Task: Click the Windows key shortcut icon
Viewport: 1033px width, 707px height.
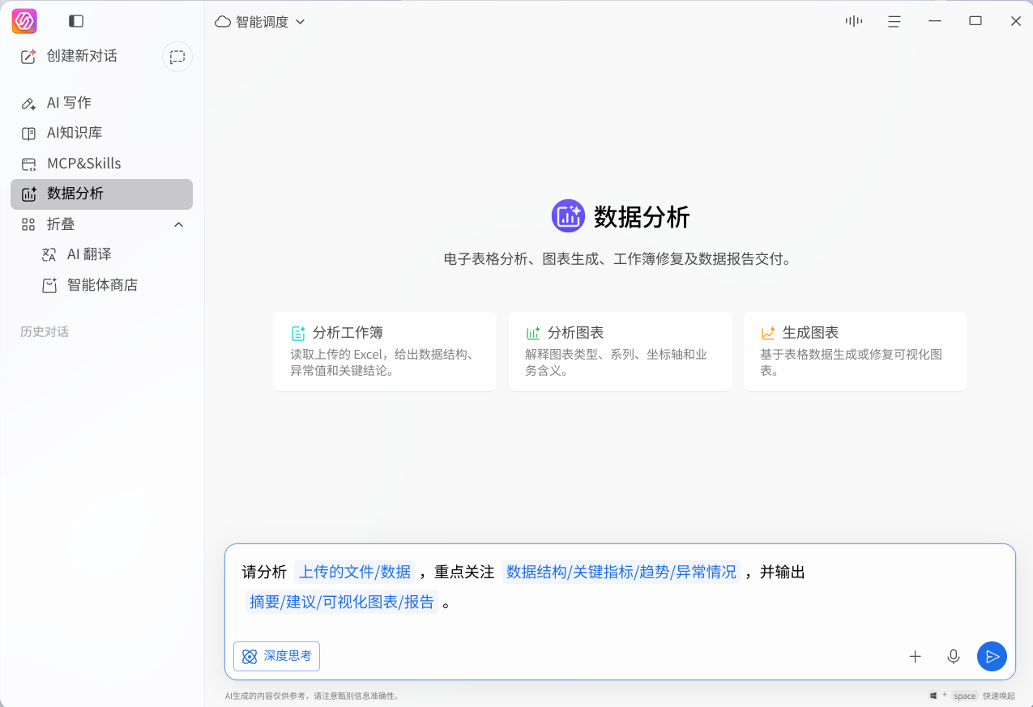Action: point(933,696)
